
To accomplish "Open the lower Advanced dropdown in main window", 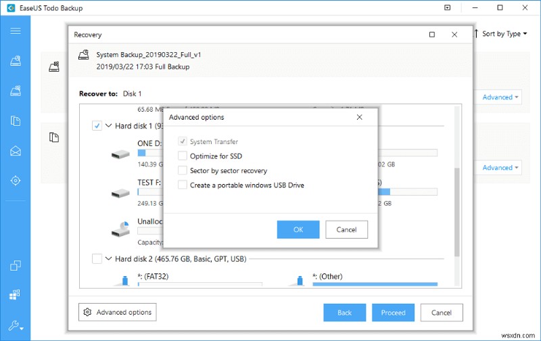I will [x=500, y=168].
